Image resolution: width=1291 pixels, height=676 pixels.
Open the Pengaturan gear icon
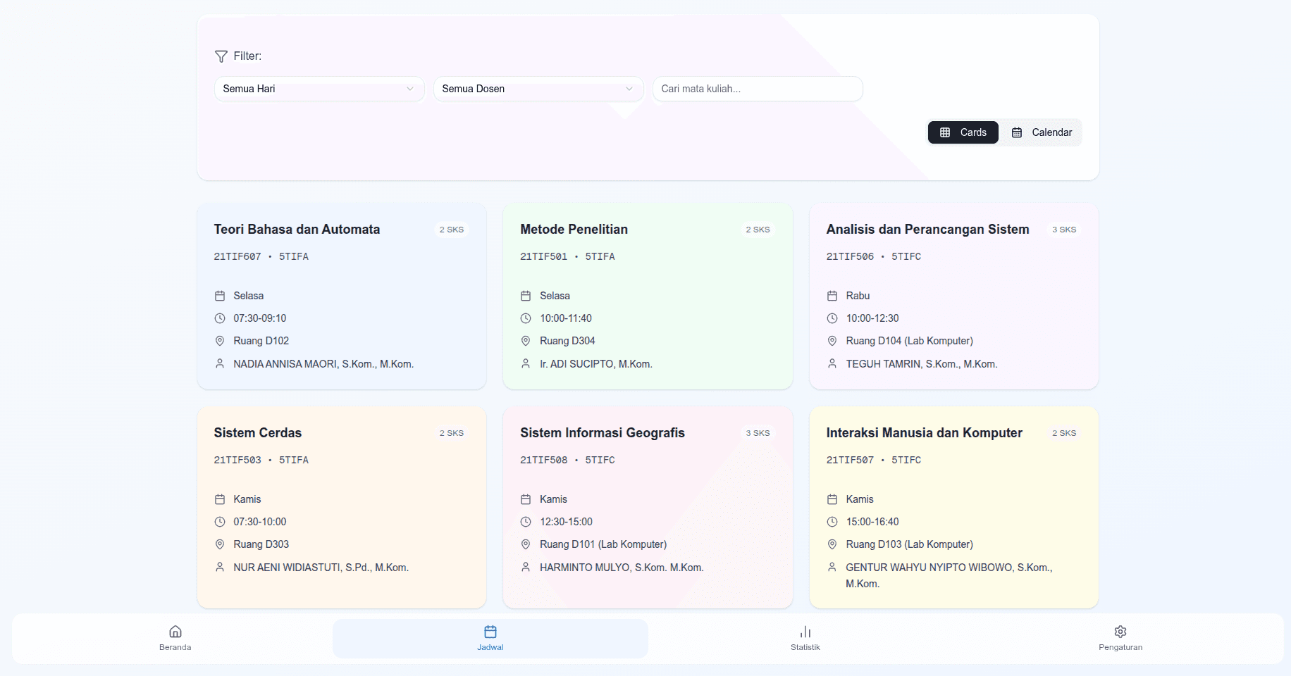click(x=1120, y=632)
